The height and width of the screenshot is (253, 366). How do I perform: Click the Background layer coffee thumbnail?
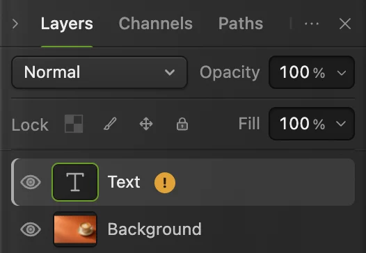point(75,229)
